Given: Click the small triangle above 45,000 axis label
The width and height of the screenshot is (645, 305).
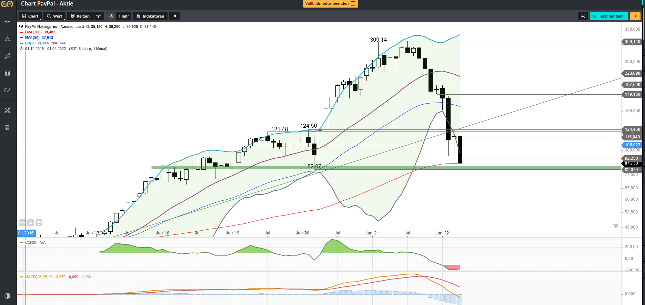Looking at the screenshot, I should (x=616, y=226).
